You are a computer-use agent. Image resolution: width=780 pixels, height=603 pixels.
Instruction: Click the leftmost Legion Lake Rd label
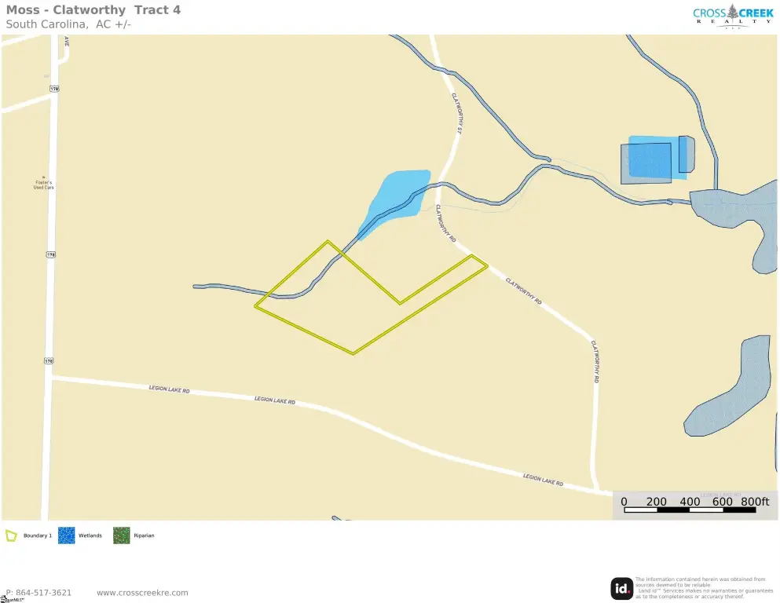click(169, 389)
